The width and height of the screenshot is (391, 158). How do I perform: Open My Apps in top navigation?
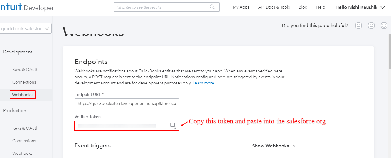pos(241,7)
